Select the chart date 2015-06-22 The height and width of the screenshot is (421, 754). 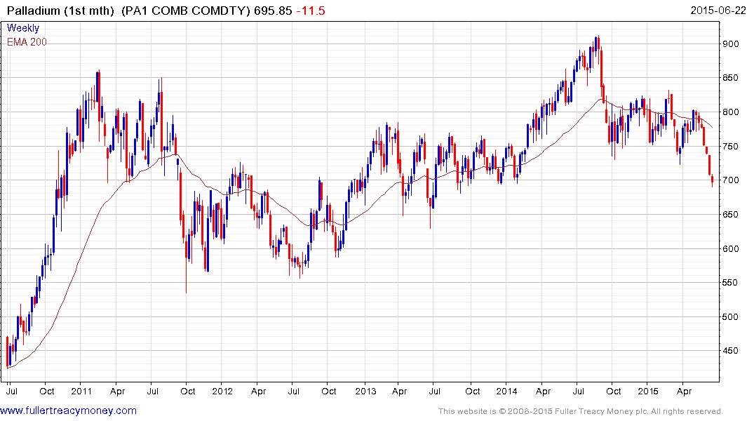click(x=718, y=10)
